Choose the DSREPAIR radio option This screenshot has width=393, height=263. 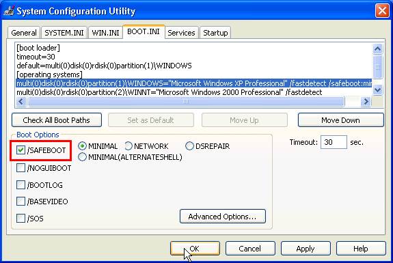click(189, 146)
